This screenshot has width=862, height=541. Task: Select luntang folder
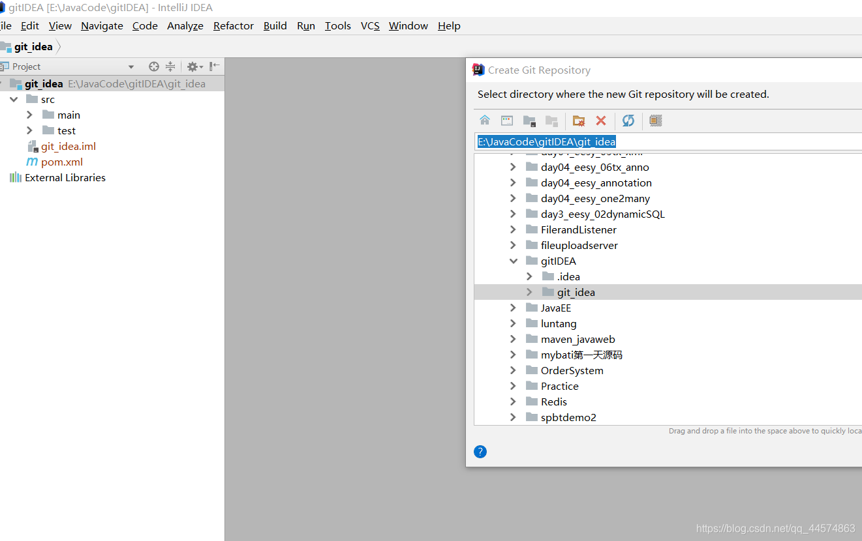click(x=559, y=323)
